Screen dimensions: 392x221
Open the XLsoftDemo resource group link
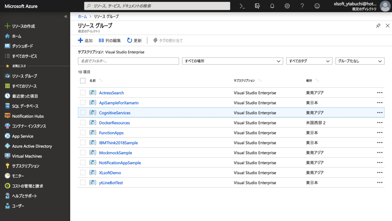110,173
